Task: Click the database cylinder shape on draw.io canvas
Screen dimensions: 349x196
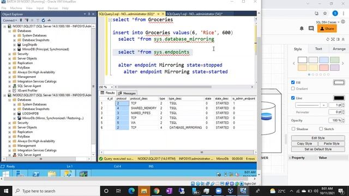Action: click(266, 116)
